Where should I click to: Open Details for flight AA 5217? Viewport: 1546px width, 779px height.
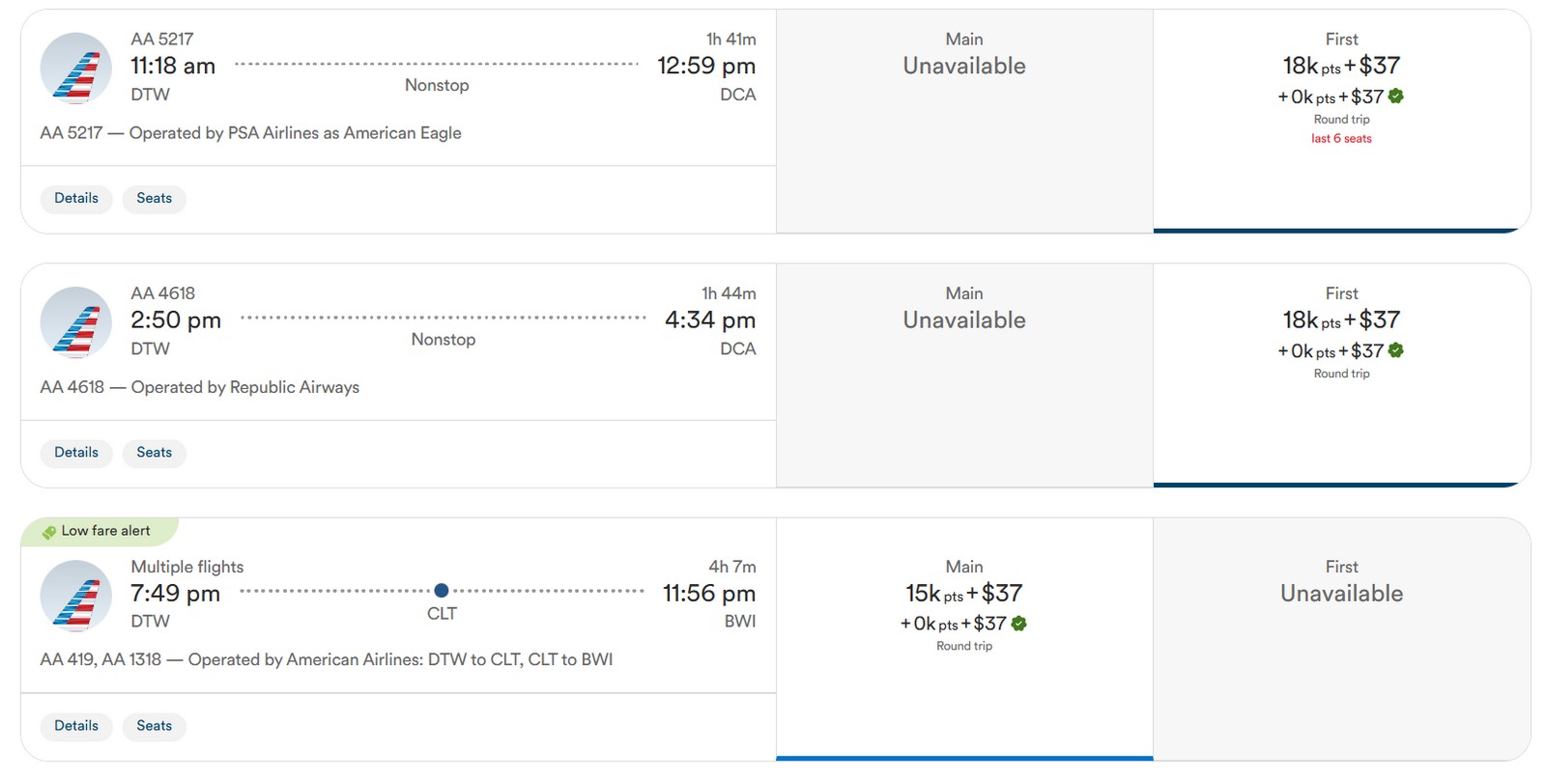pos(76,199)
